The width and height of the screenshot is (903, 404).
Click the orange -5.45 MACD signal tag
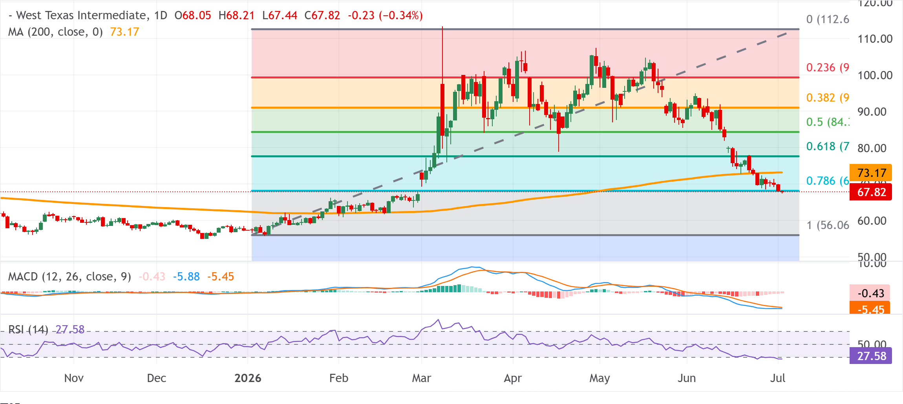coord(870,308)
